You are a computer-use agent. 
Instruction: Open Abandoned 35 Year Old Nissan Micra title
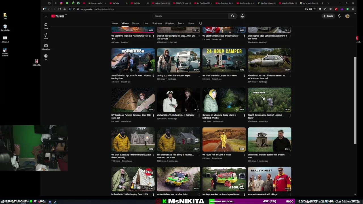(x=267, y=77)
